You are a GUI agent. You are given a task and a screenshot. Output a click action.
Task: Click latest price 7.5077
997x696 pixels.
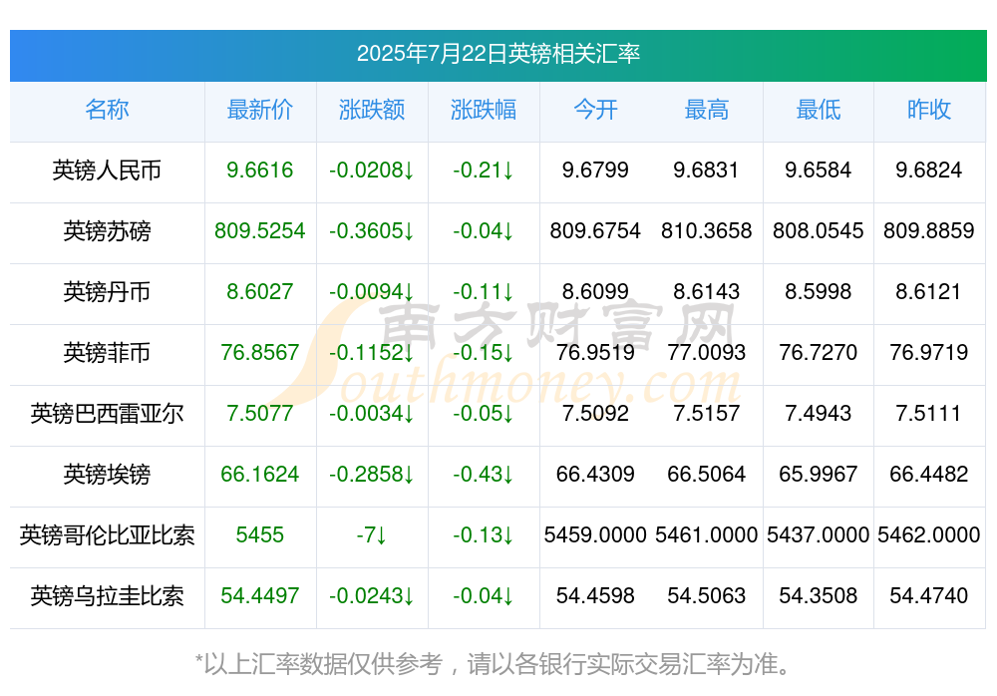coord(260,413)
